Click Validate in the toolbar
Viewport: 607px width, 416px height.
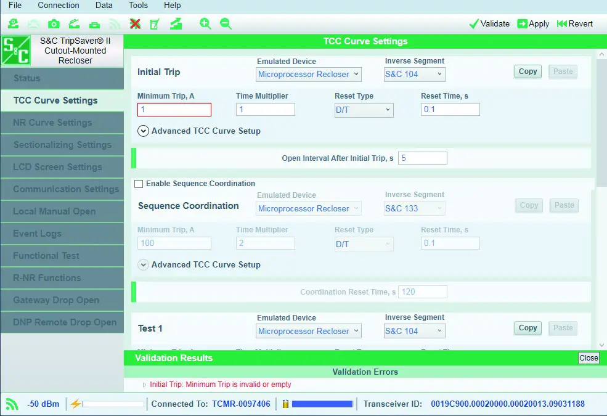(489, 23)
